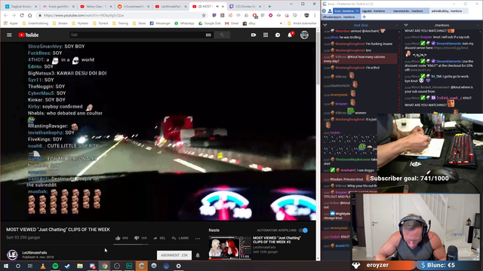This screenshot has height=271, width=483.
Task: Click the like-dislike ratio bar
Action: 131,244
